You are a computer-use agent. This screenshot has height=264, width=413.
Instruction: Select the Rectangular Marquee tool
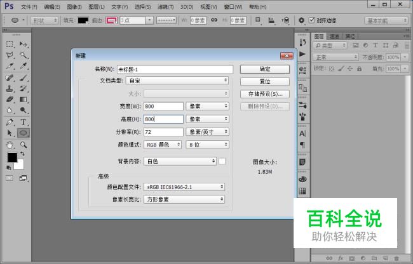point(10,44)
